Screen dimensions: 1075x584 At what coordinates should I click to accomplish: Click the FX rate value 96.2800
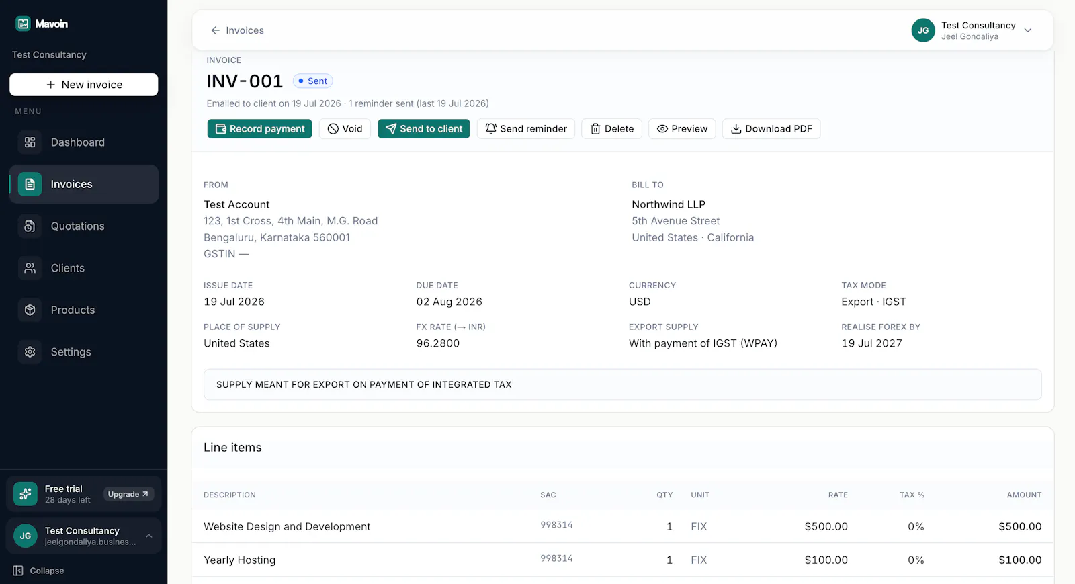tap(438, 343)
